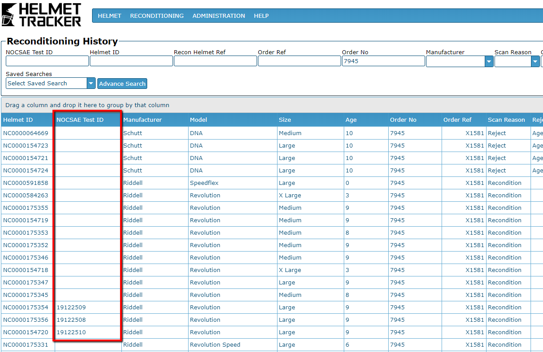Focus the NOCSAE Test ID search field
This screenshot has width=543, height=352.
click(47, 61)
